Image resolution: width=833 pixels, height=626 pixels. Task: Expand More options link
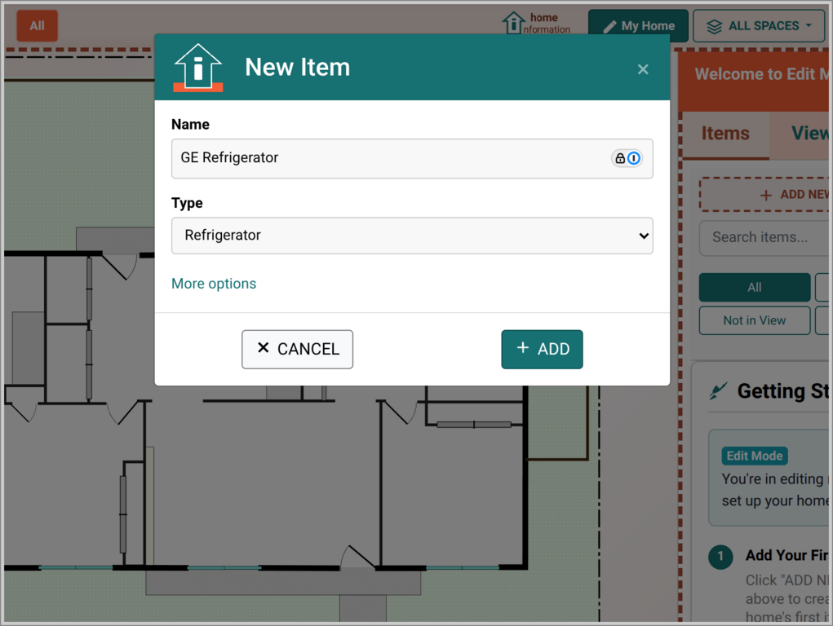[x=214, y=284]
